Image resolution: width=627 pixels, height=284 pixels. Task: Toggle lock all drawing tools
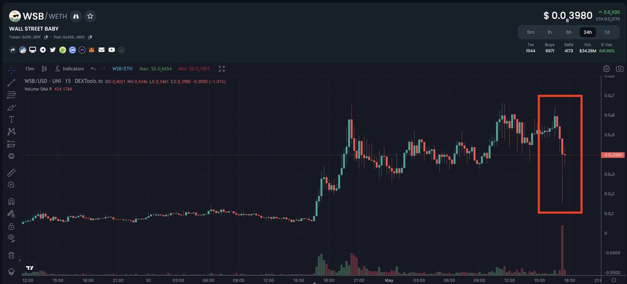pos(11,226)
